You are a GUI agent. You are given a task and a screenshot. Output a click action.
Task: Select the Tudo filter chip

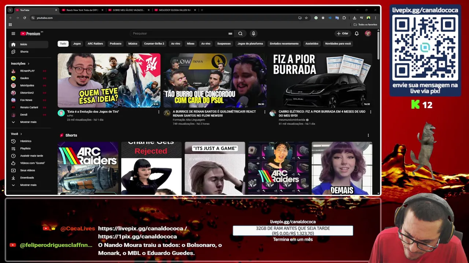click(x=63, y=43)
